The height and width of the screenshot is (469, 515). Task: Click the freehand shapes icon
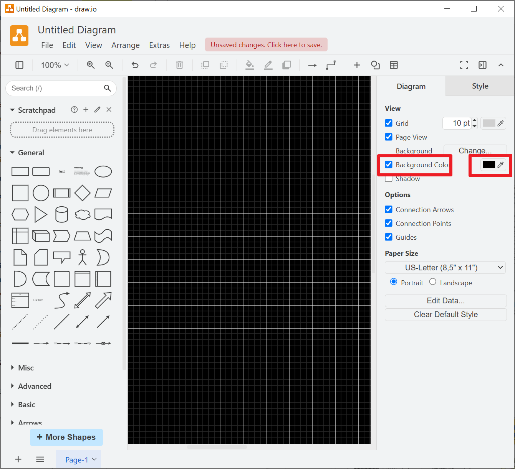coord(375,65)
